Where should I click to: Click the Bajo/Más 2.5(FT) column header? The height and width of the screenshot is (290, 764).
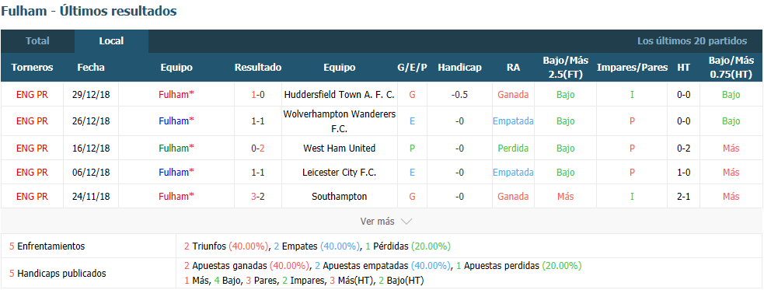tap(565, 68)
